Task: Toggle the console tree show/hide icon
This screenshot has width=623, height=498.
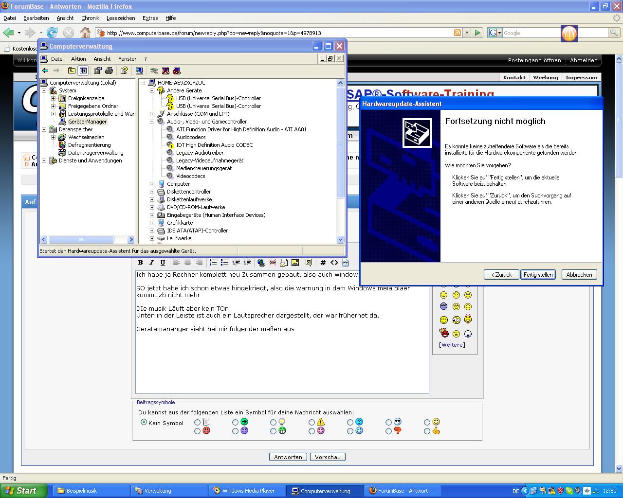Action: [x=83, y=71]
